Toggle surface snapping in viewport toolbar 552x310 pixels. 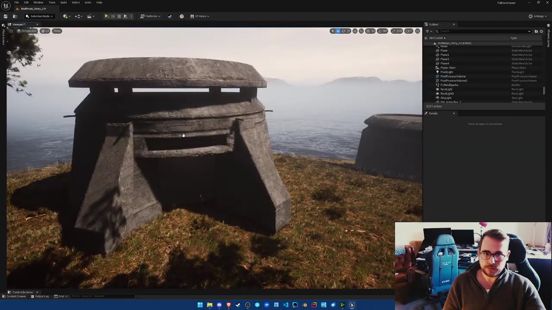361,31
